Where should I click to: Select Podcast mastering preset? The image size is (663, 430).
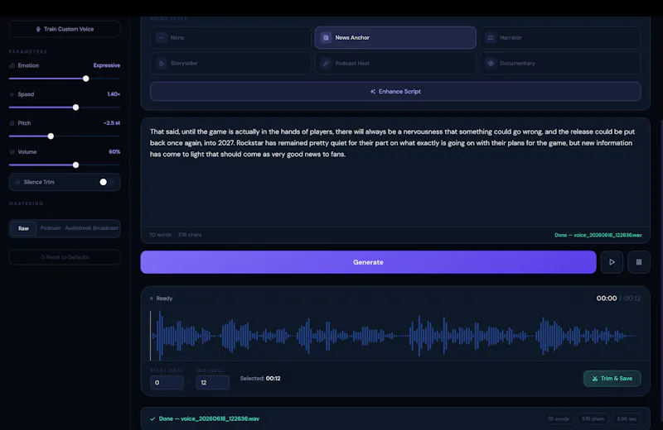(x=51, y=228)
